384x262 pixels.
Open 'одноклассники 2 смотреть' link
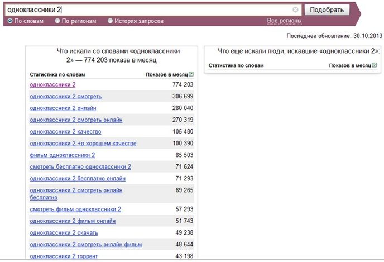(x=66, y=96)
